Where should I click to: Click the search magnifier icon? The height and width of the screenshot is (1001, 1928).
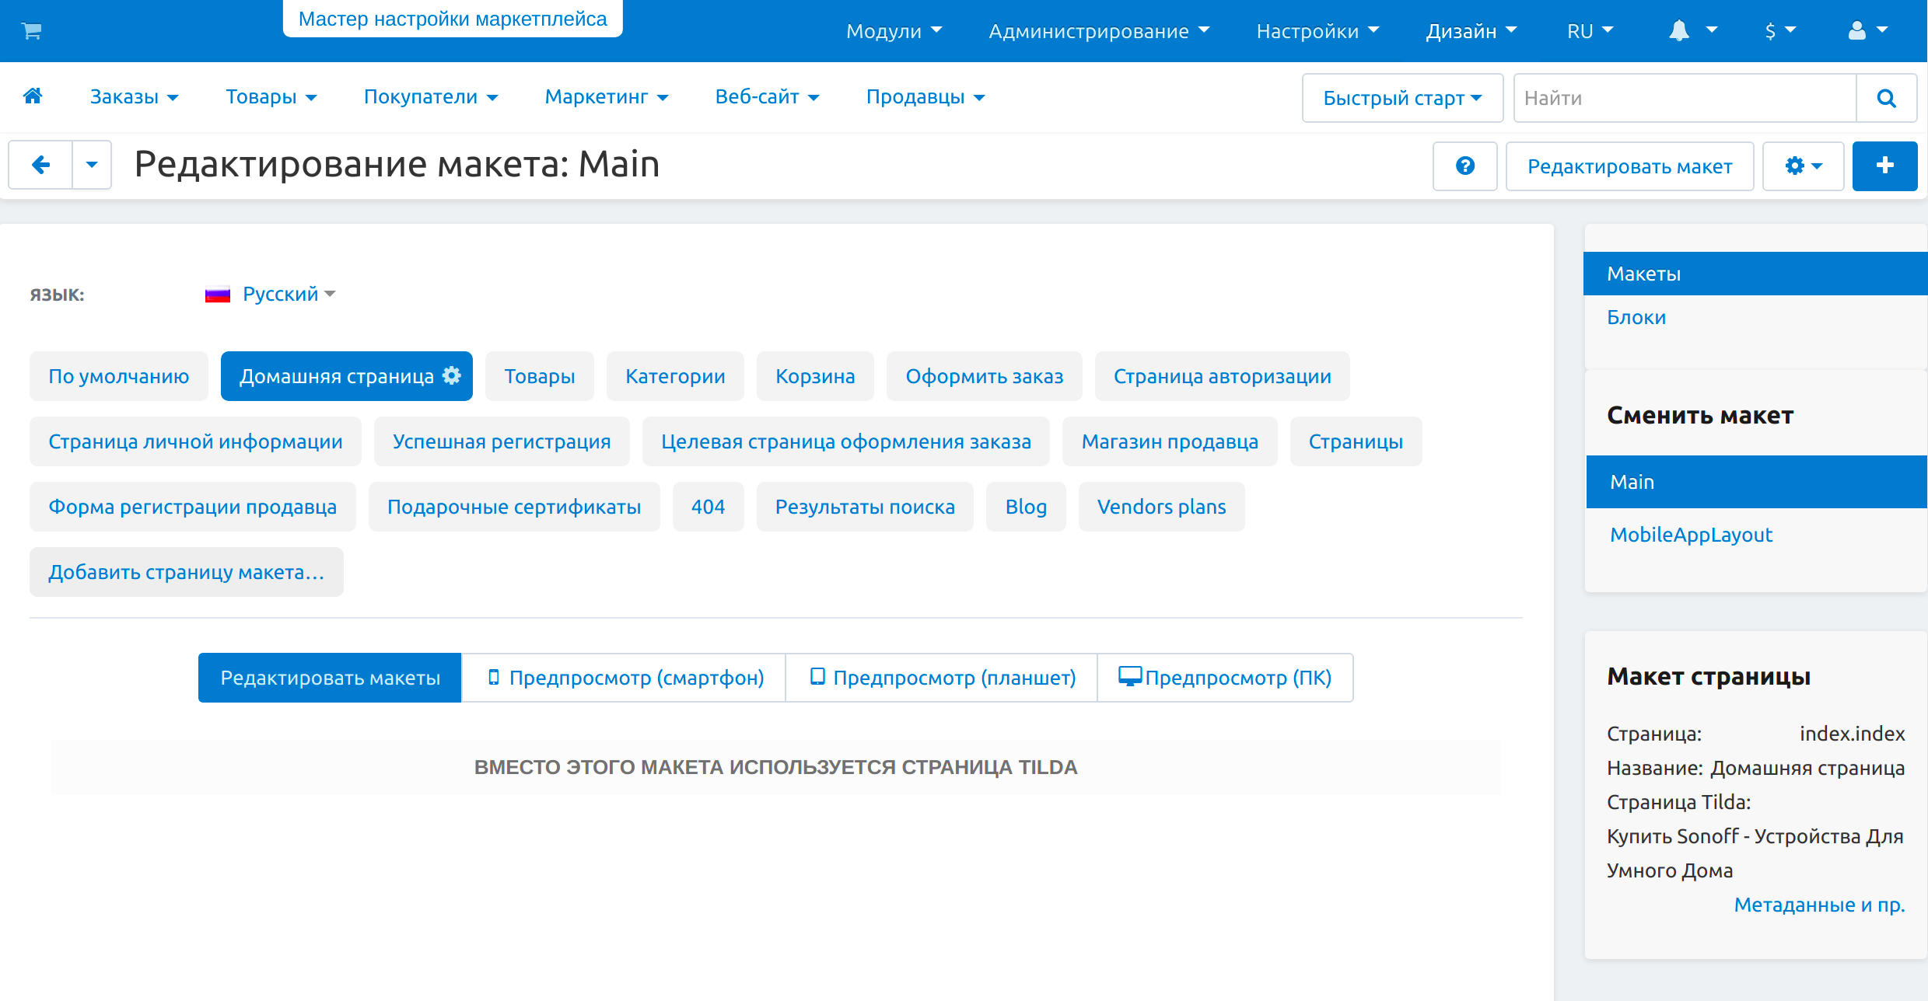click(1886, 98)
